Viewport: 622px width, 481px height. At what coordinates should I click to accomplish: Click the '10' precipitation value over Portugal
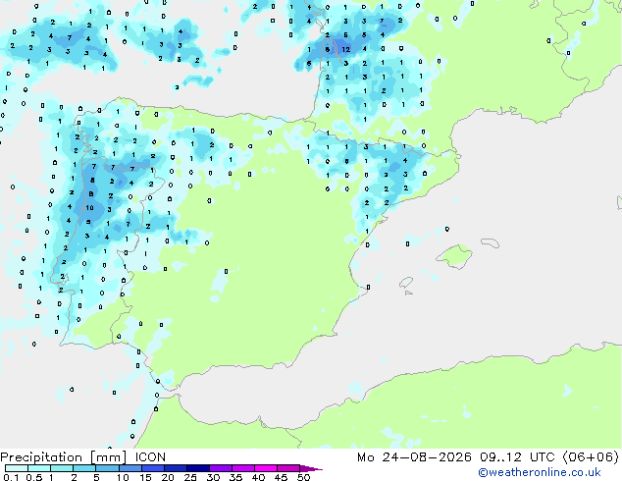coord(89,207)
